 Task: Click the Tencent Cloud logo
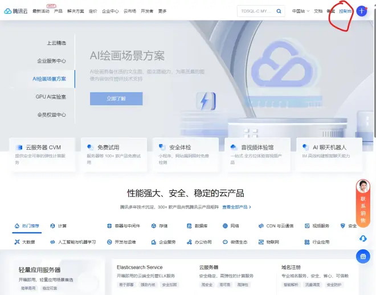click(x=16, y=11)
